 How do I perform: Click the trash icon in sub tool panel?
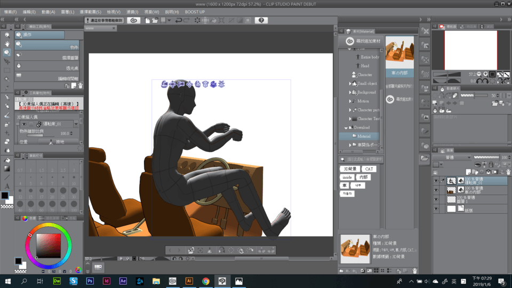[x=80, y=85]
